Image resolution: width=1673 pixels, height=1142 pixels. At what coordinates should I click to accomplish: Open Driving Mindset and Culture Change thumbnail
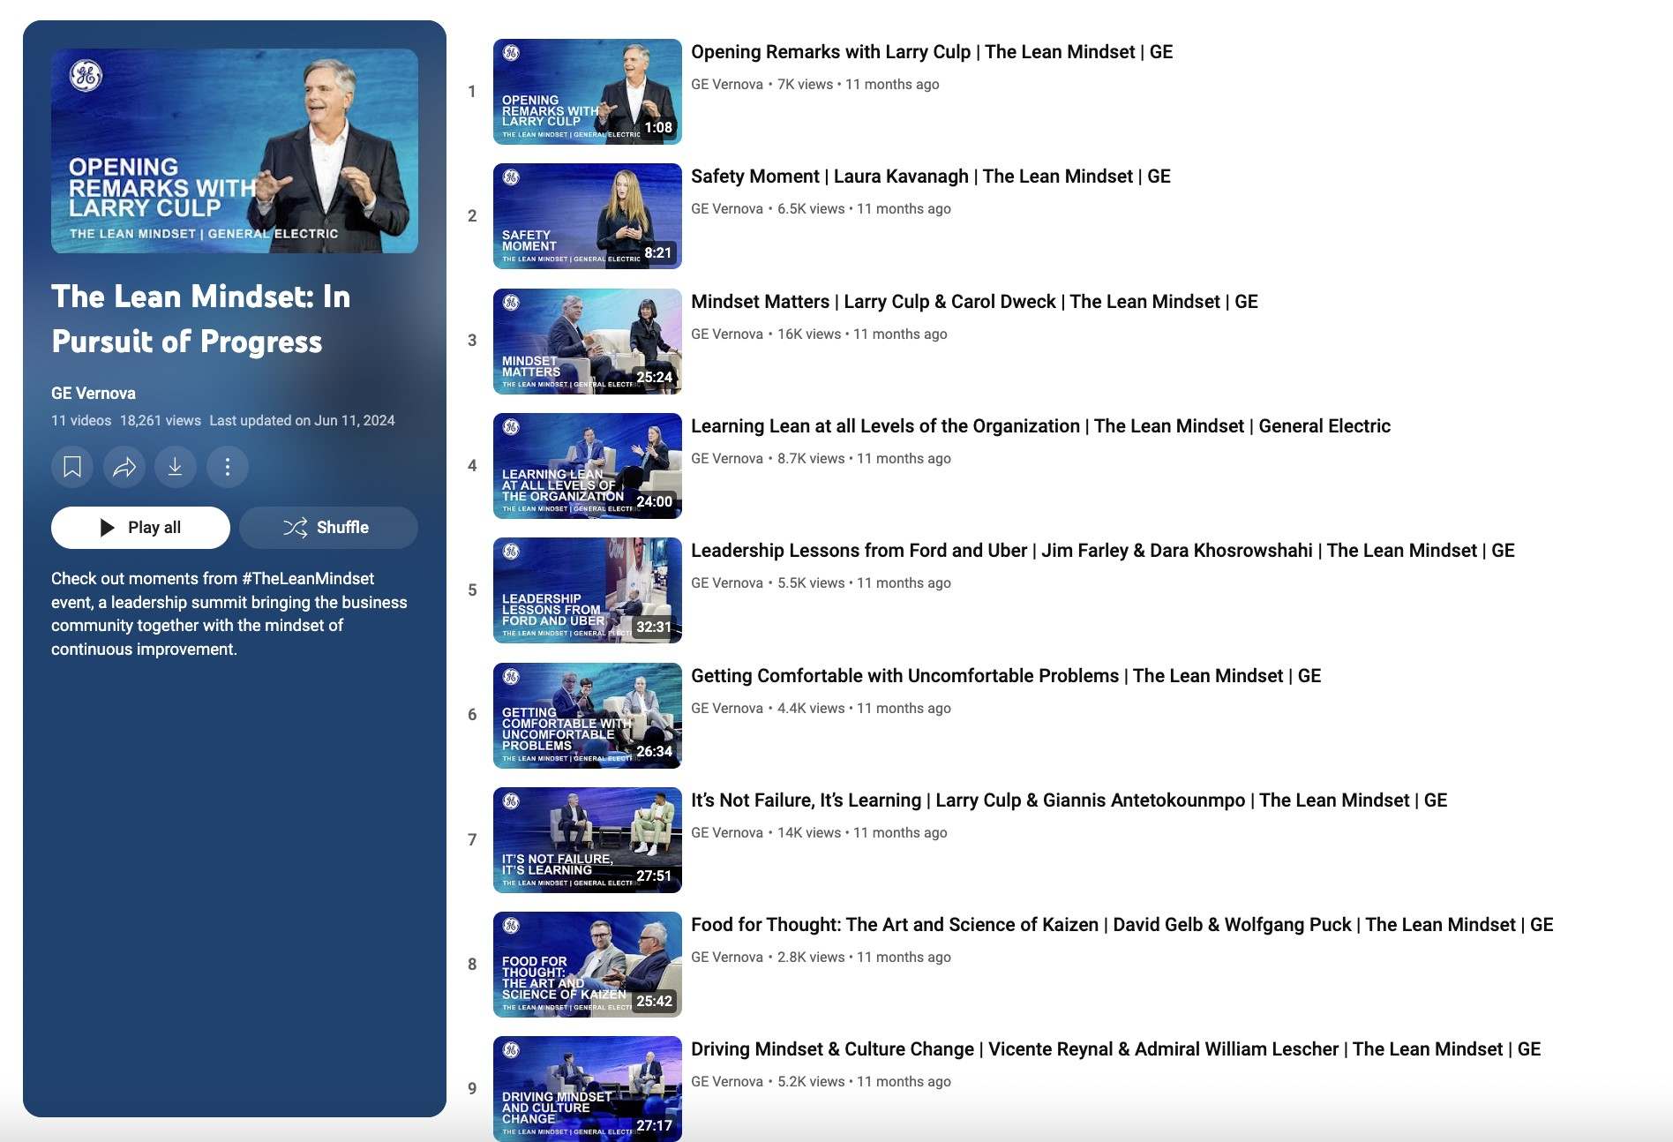(x=588, y=1089)
